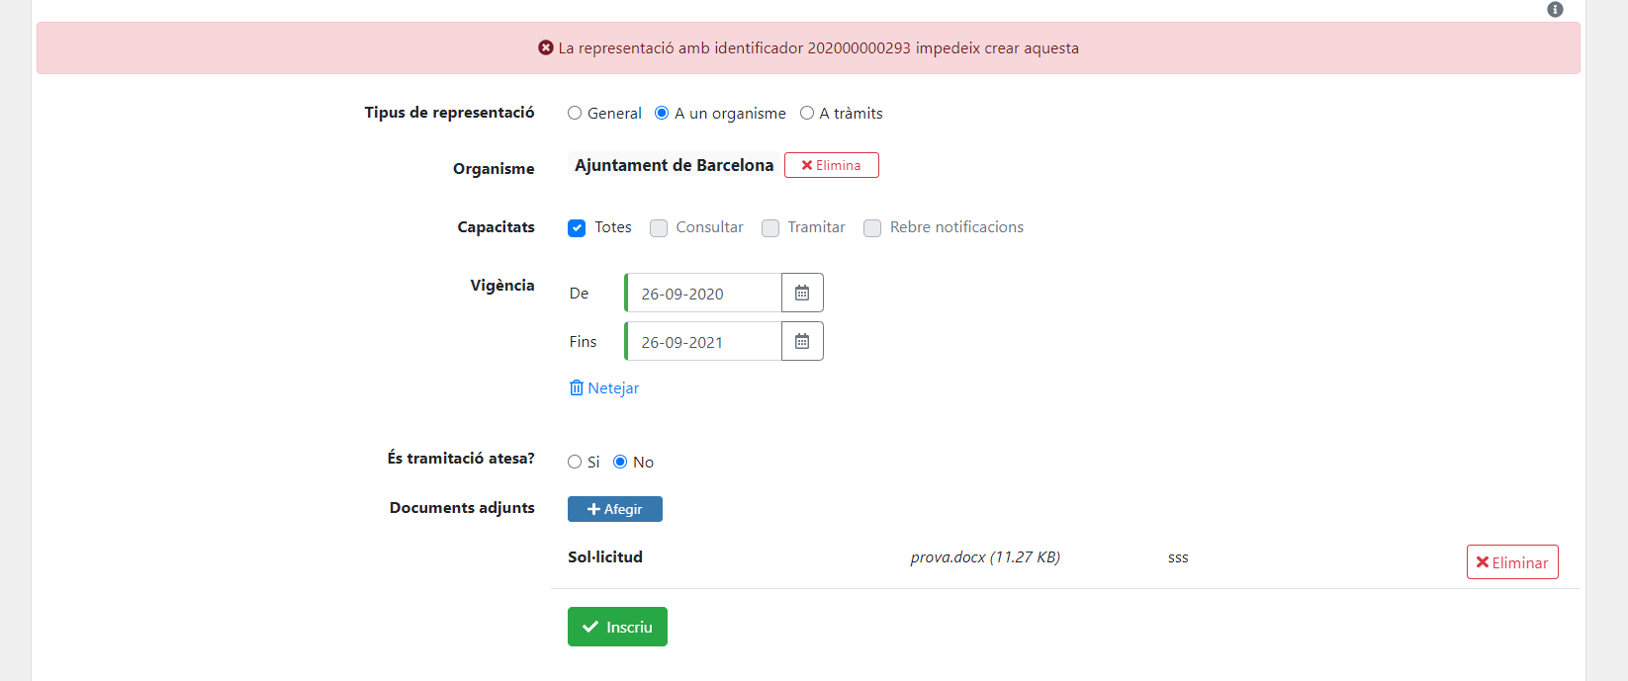Open calendar picker for Fins date
This screenshot has width=1628, height=681.
pyautogui.click(x=802, y=341)
